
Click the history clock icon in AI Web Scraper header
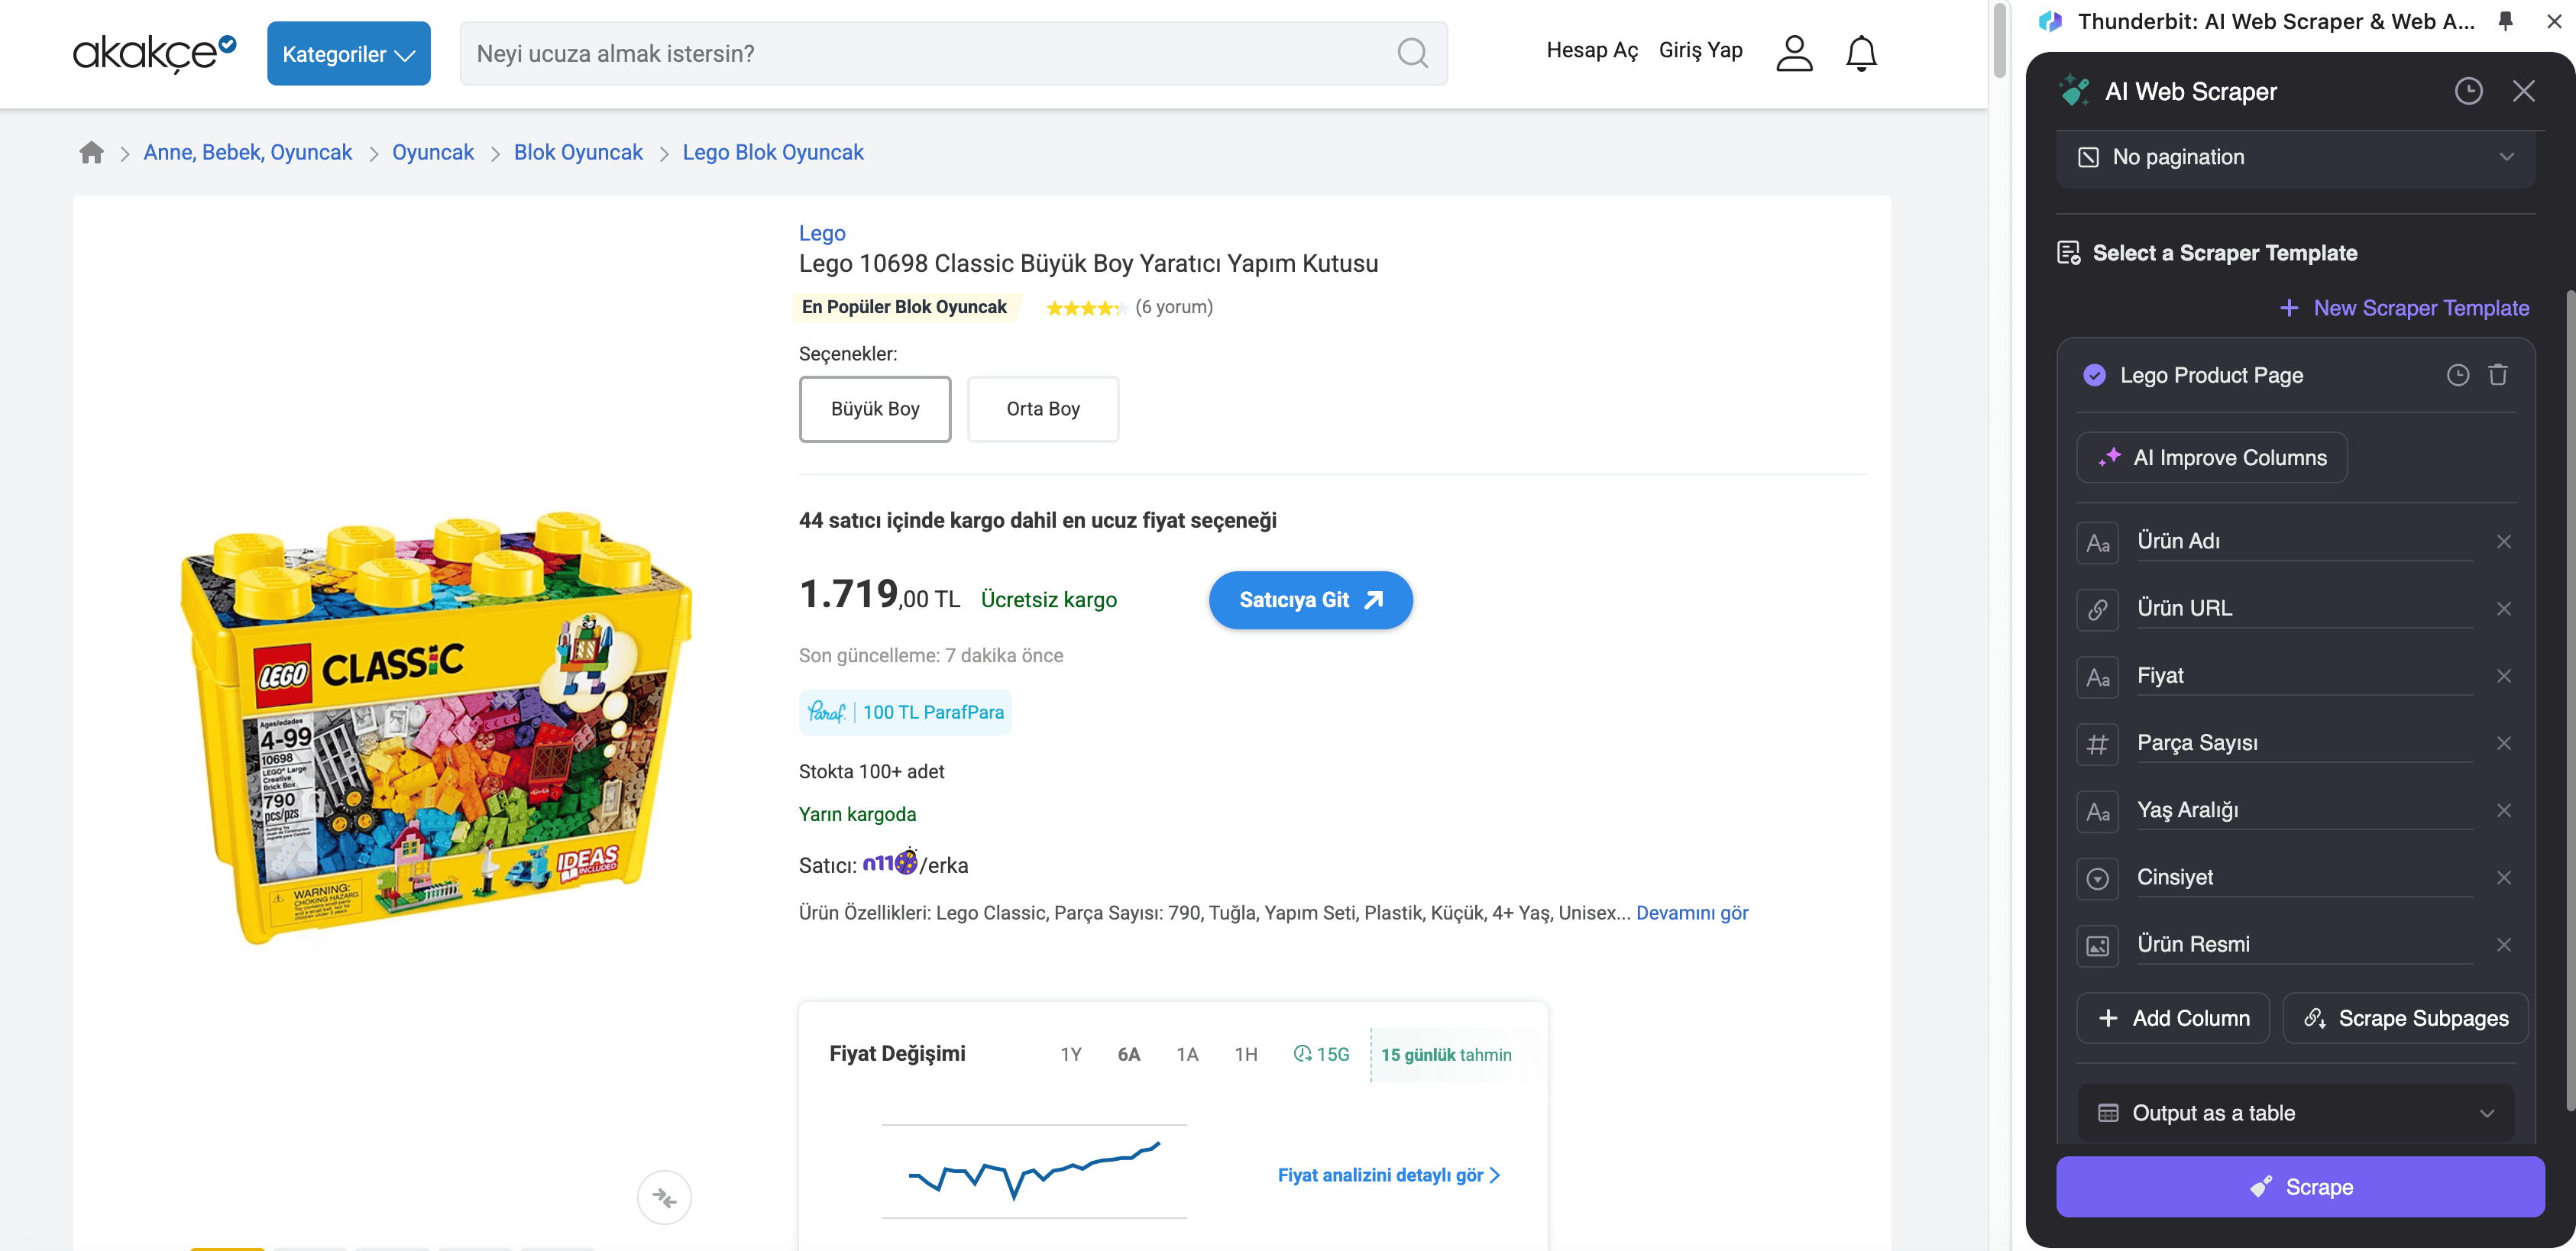tap(2467, 91)
